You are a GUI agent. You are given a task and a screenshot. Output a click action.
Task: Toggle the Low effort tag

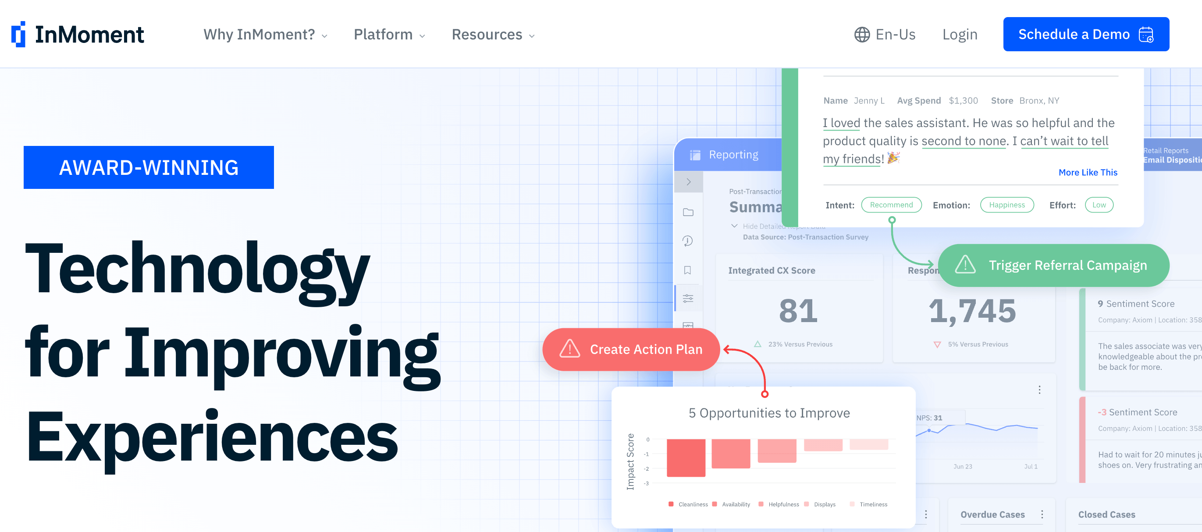coord(1099,205)
